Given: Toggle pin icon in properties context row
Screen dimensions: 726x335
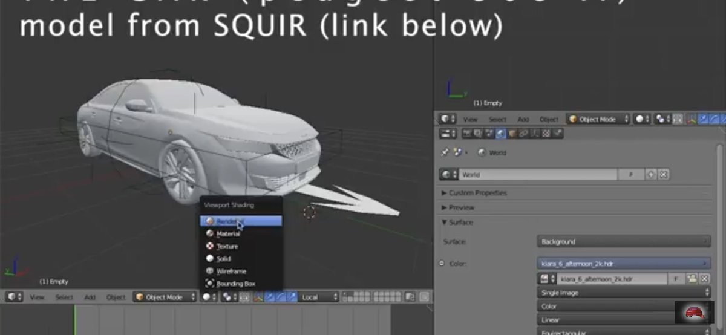Looking at the screenshot, I should 445,152.
